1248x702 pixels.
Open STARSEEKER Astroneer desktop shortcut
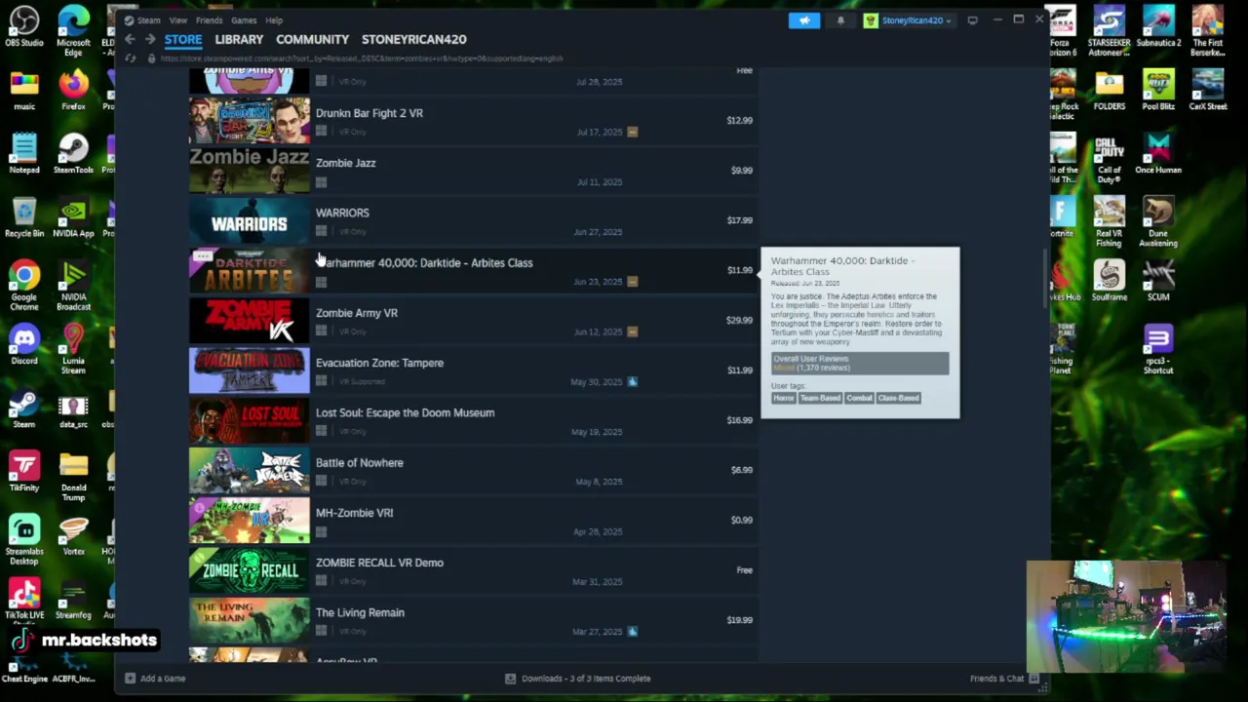coord(1110,31)
